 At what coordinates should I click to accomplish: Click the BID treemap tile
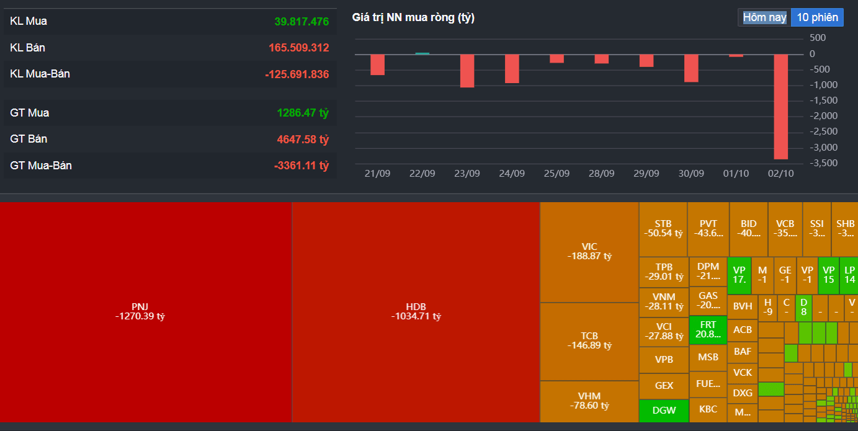(x=749, y=229)
